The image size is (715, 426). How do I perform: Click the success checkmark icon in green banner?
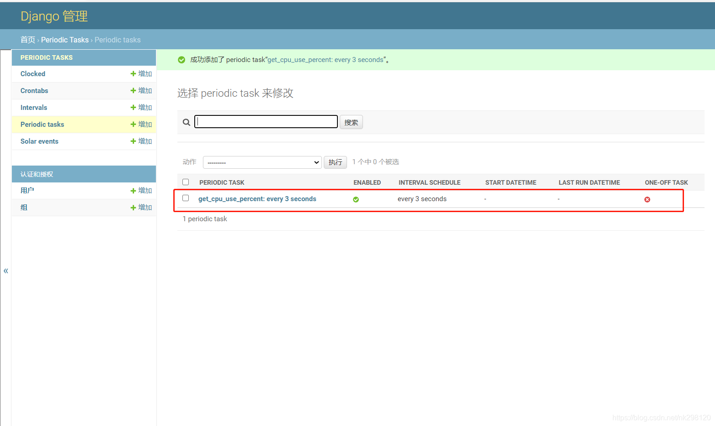(181, 60)
